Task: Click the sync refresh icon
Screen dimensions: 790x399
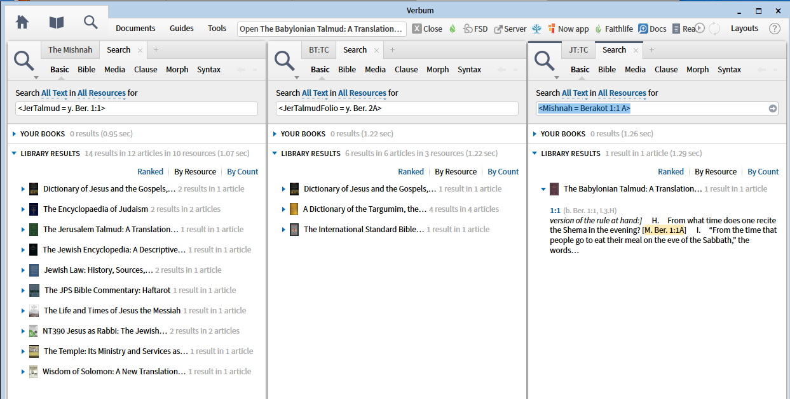Action: (x=714, y=28)
